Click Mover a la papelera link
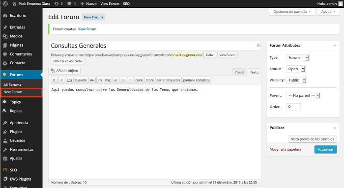344x188 pixels. coord(285,149)
